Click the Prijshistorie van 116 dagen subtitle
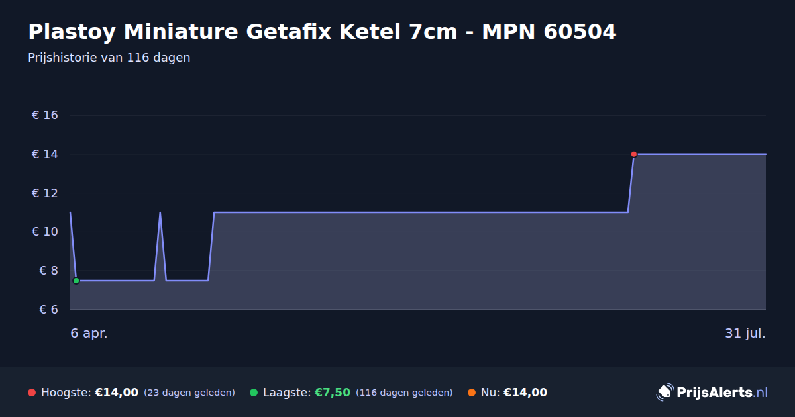795x417 pixels. 109,58
